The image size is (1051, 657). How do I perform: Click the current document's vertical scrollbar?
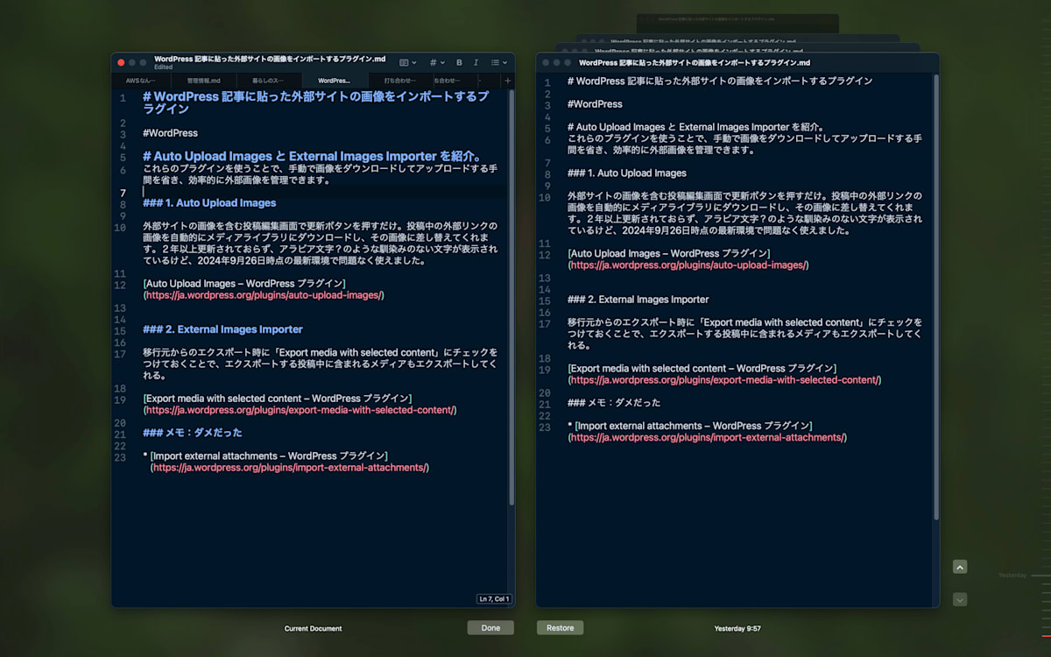[x=511, y=298]
